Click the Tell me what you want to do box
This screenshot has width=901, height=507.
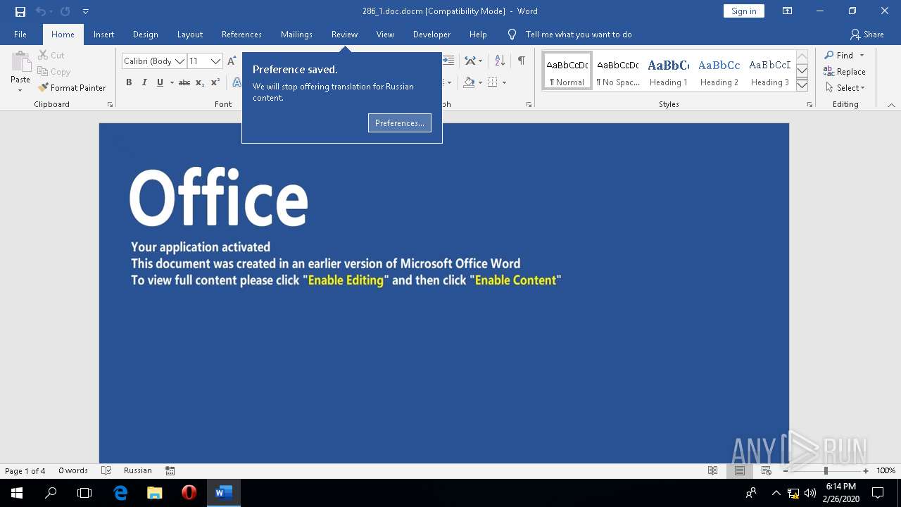(x=579, y=35)
